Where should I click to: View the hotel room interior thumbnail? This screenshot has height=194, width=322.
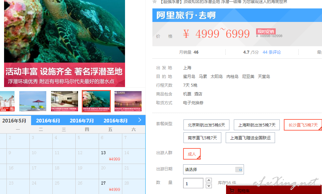(65, 101)
